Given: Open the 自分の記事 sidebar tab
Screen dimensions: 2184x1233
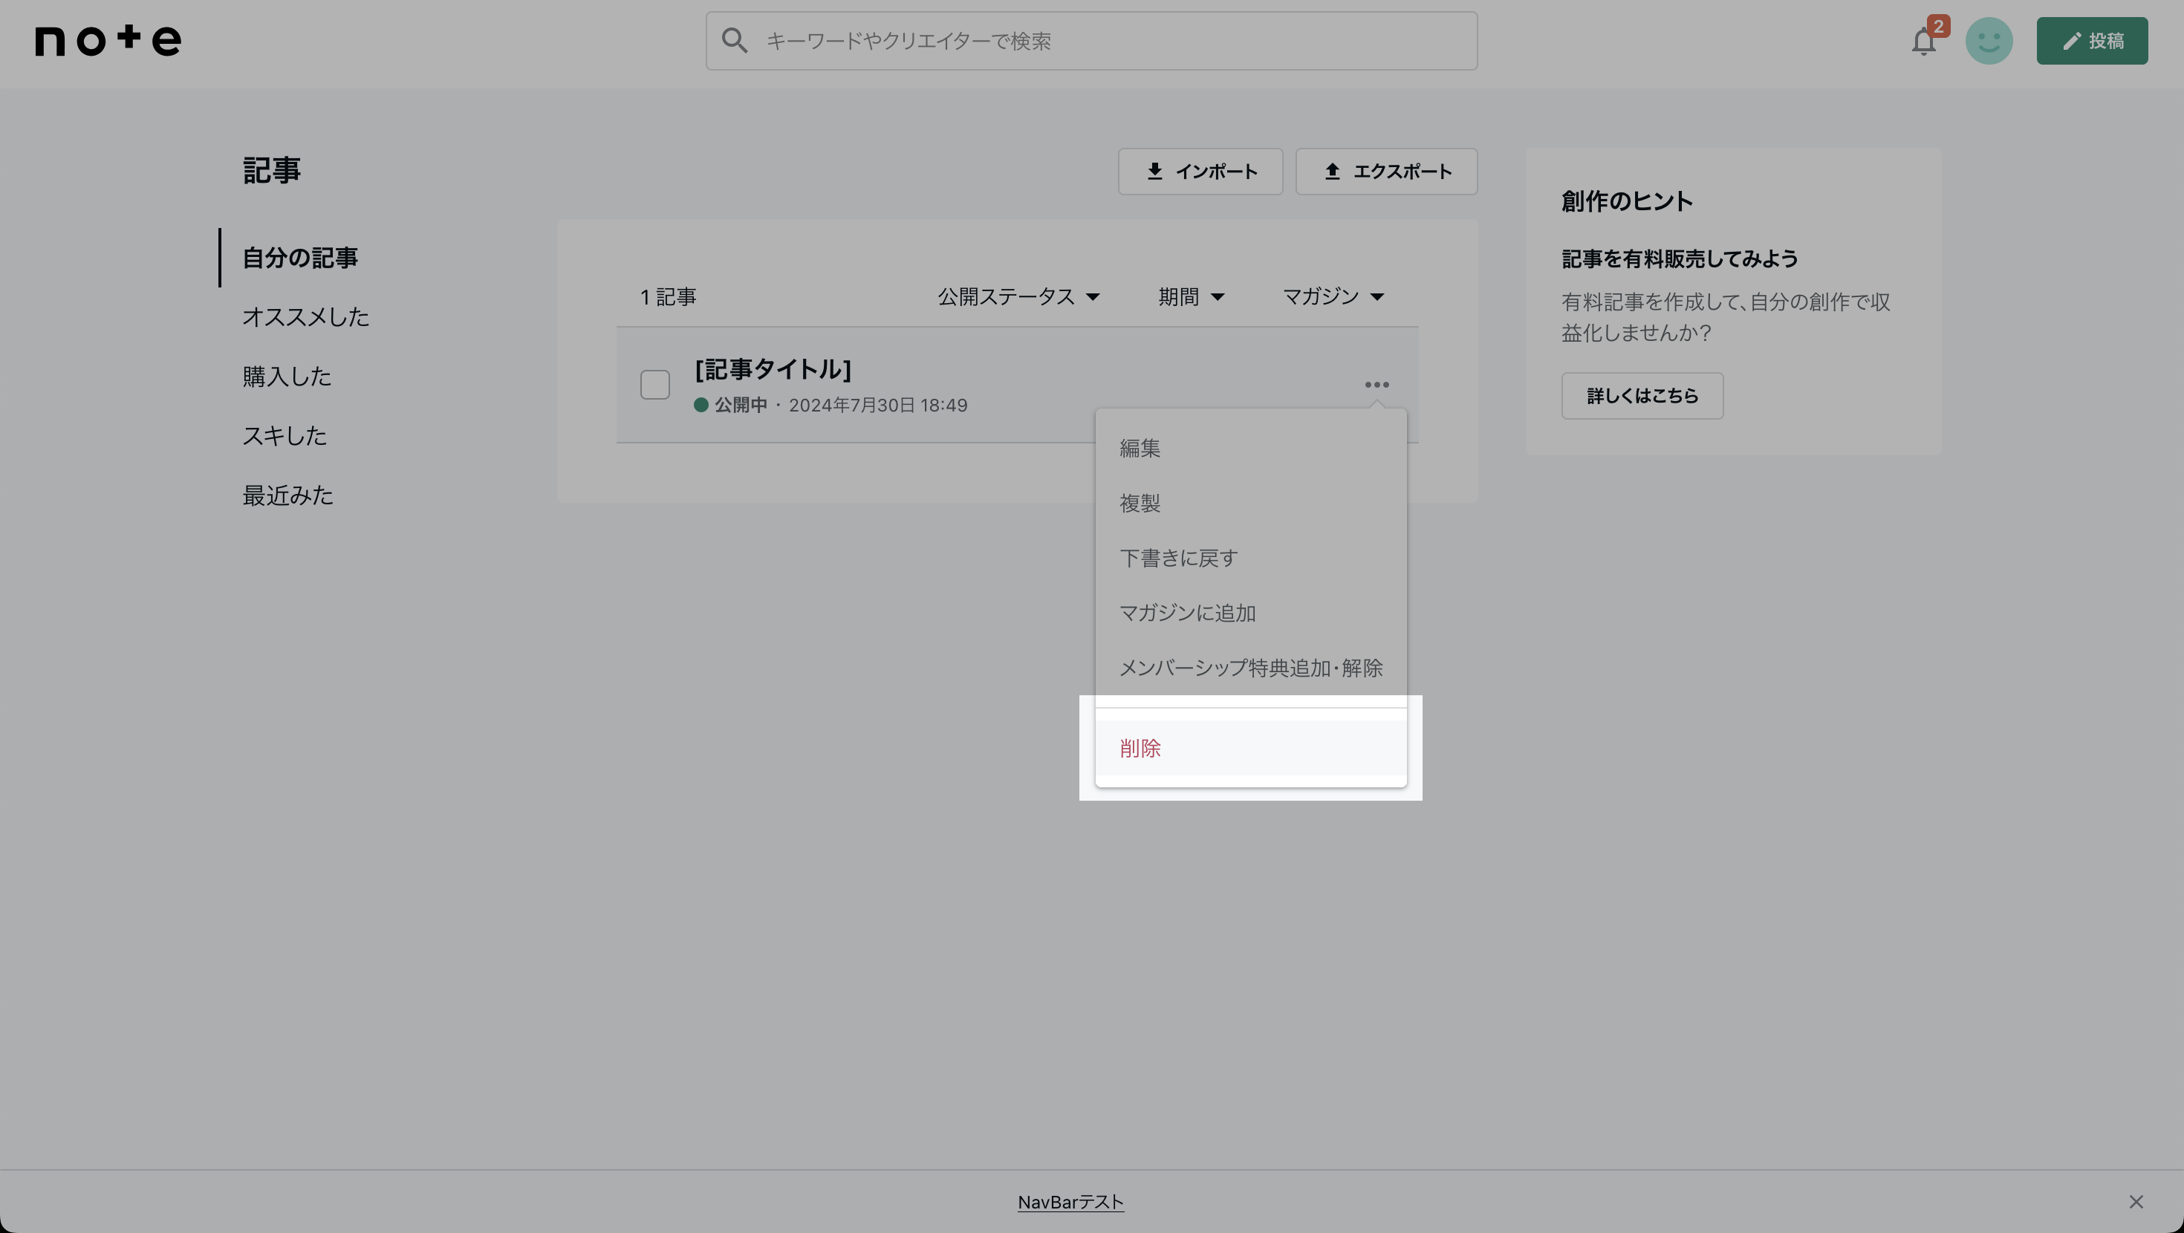Looking at the screenshot, I should pyautogui.click(x=300, y=258).
